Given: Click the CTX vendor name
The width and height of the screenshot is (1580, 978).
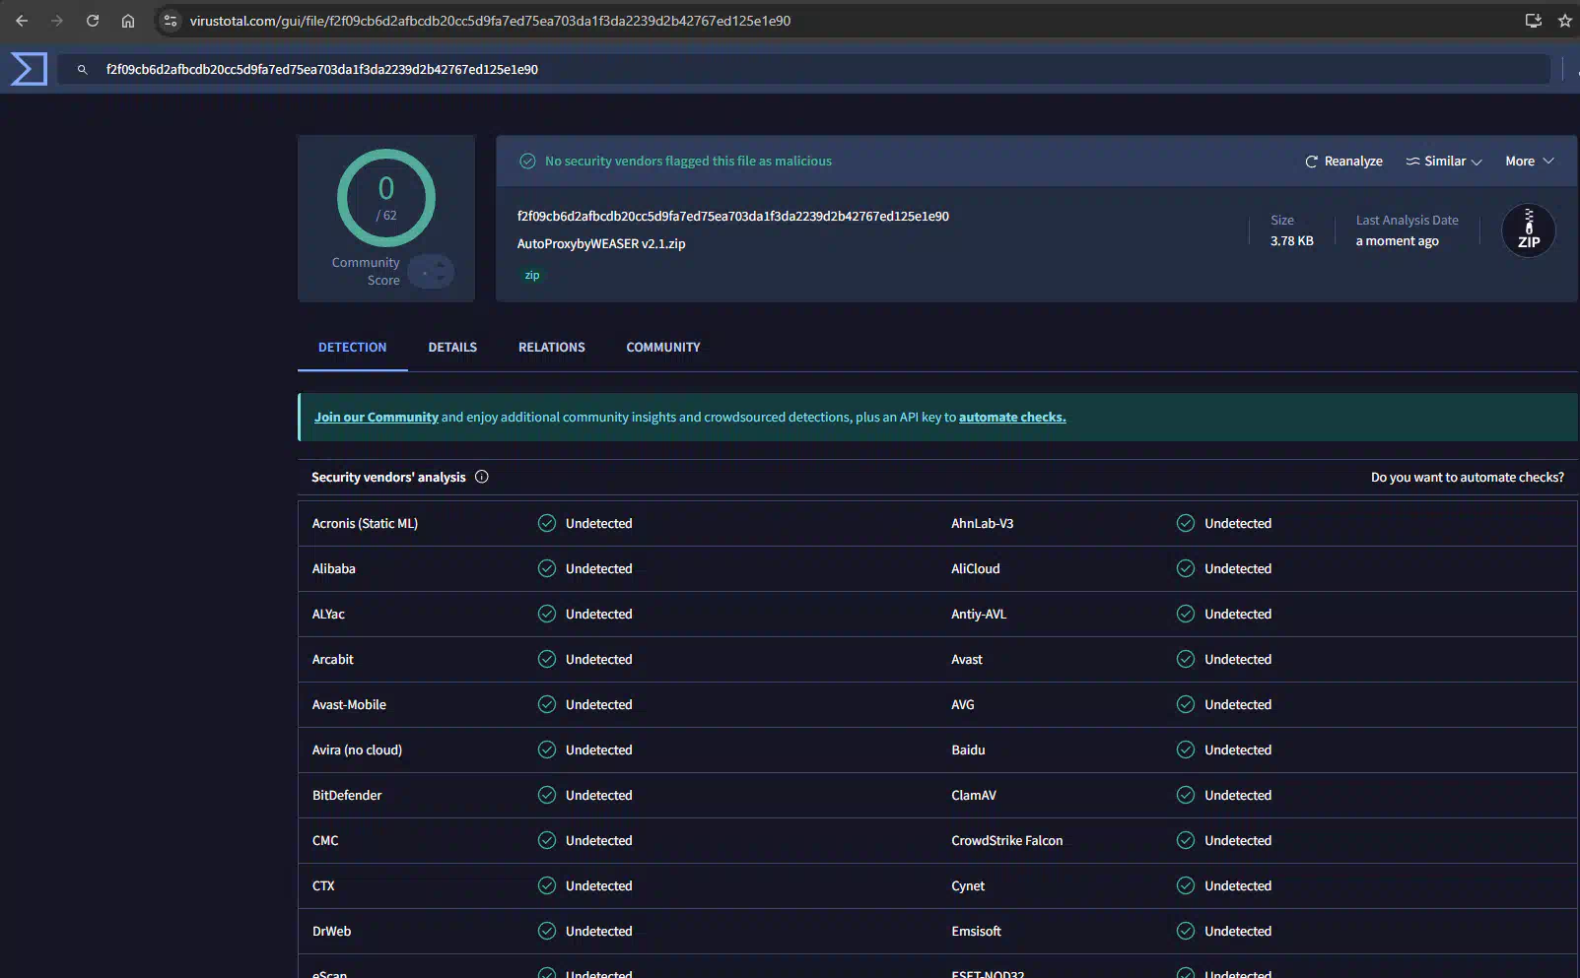Looking at the screenshot, I should (323, 886).
